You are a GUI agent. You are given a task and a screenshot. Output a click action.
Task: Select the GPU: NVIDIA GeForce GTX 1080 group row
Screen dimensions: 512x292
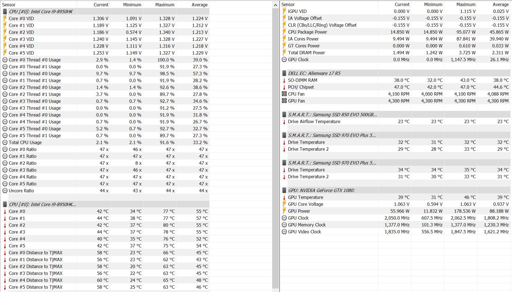tap(396, 190)
